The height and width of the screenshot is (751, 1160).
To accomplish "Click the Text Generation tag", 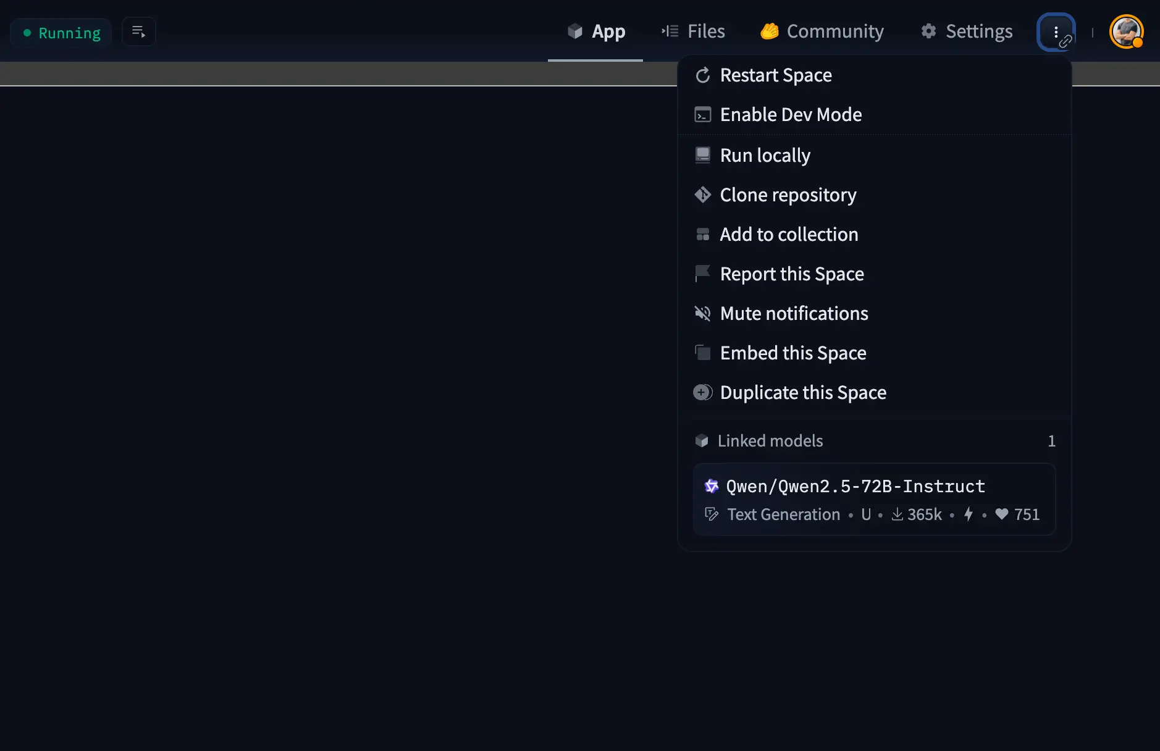I will (x=783, y=514).
